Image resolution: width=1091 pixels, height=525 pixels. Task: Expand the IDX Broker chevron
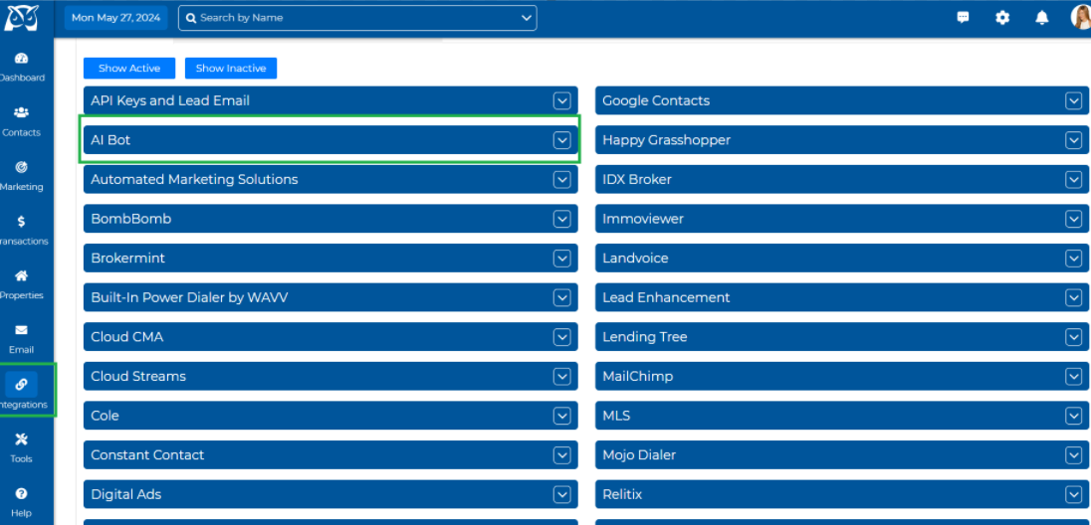[x=1073, y=179]
